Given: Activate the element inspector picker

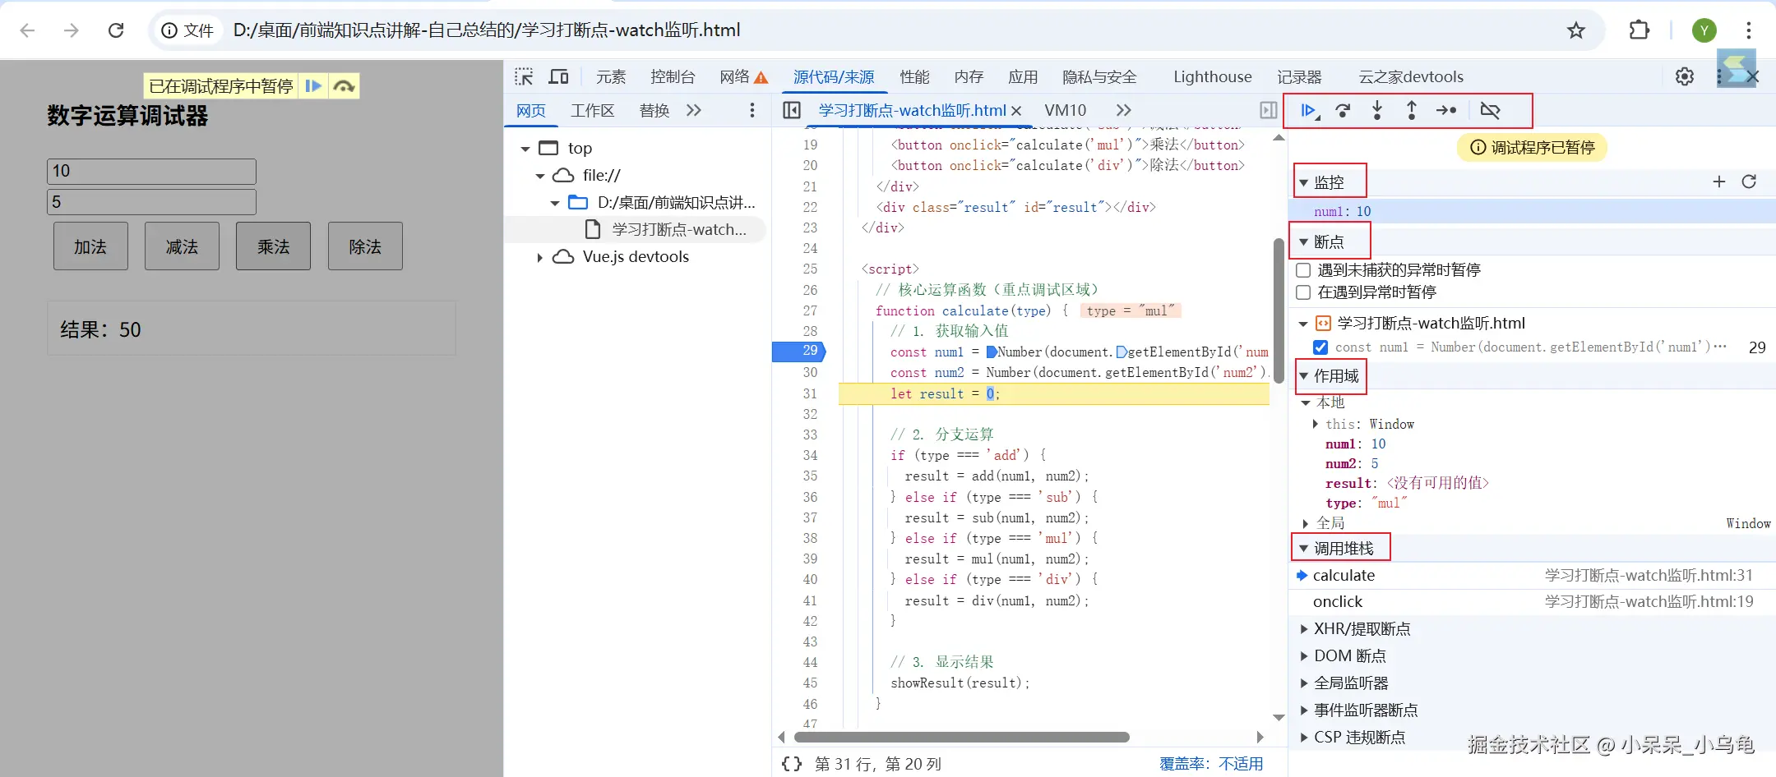Looking at the screenshot, I should [524, 76].
